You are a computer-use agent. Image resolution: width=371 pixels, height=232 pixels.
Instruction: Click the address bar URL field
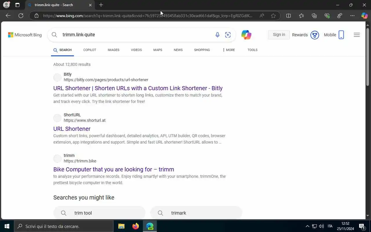pyautogui.click(x=148, y=16)
